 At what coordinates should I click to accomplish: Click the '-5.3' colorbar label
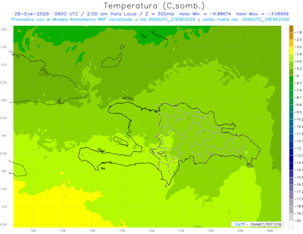[x=299, y=68]
